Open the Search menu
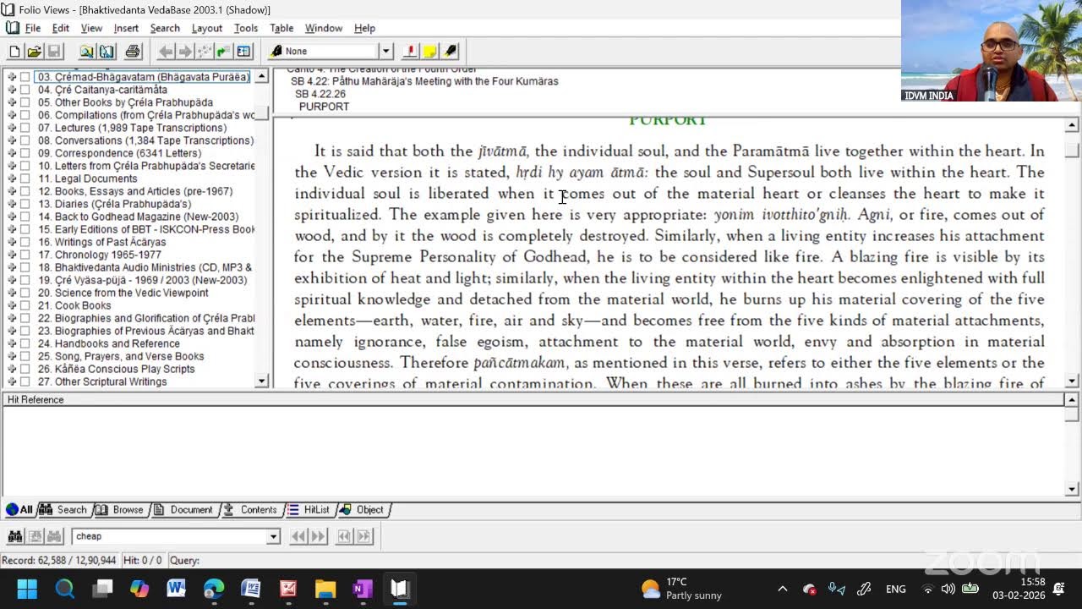The width and height of the screenshot is (1082, 609). click(165, 28)
